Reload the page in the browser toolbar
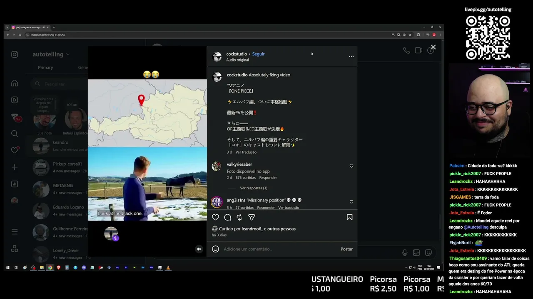 pyautogui.click(x=20, y=34)
